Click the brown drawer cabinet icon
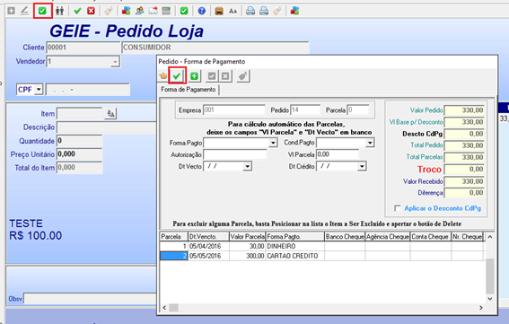Screen dimensions: 509x324 click(219, 11)
